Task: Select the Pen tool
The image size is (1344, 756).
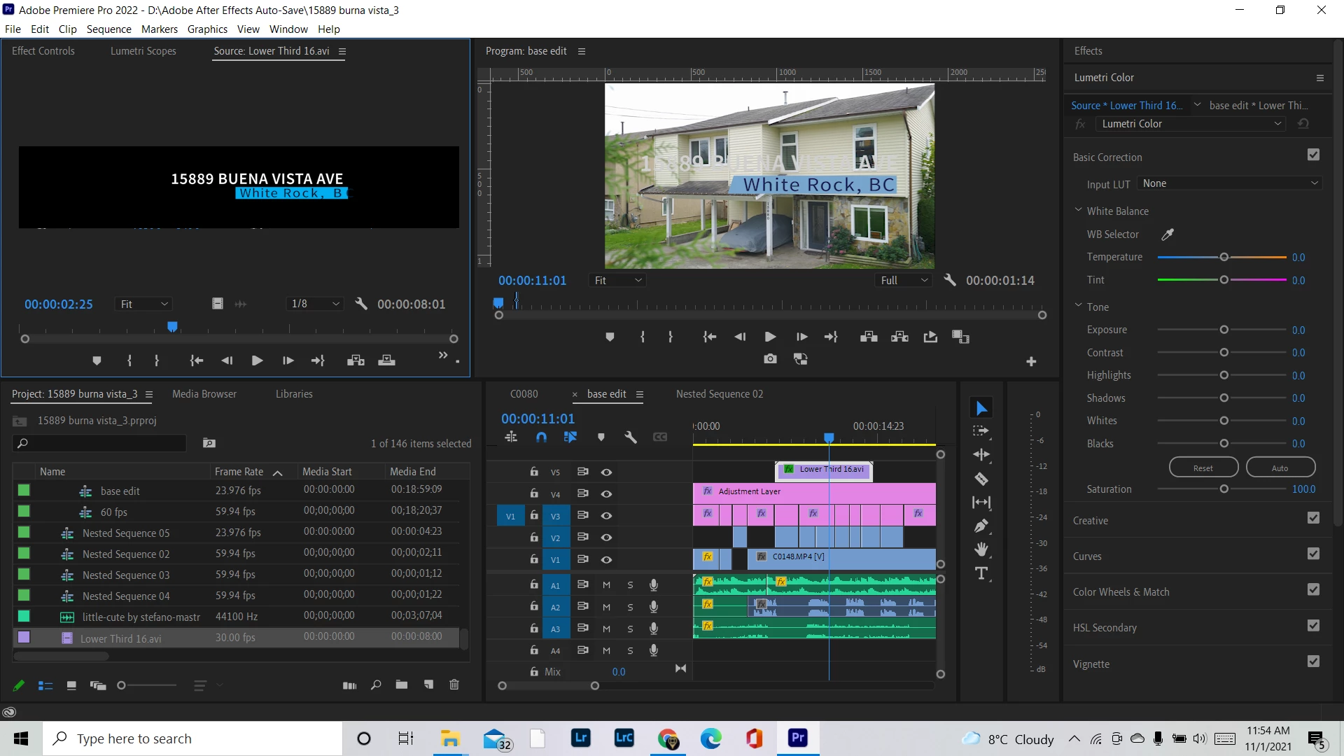Action: pos(981,526)
